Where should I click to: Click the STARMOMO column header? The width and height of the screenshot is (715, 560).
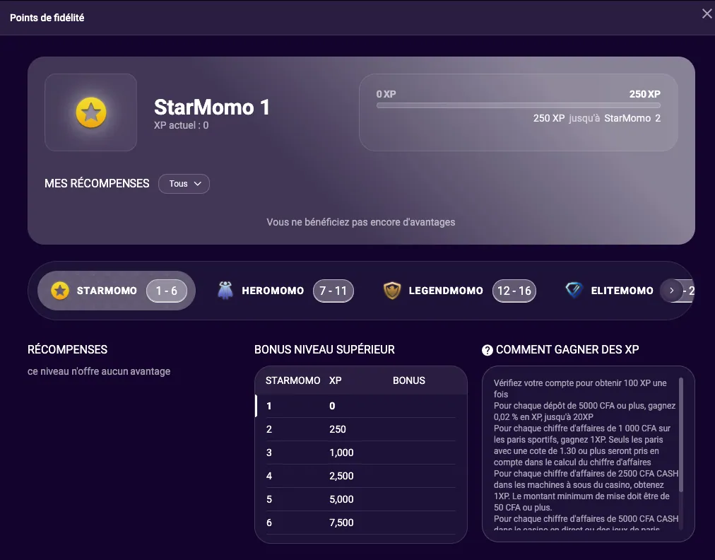point(292,380)
